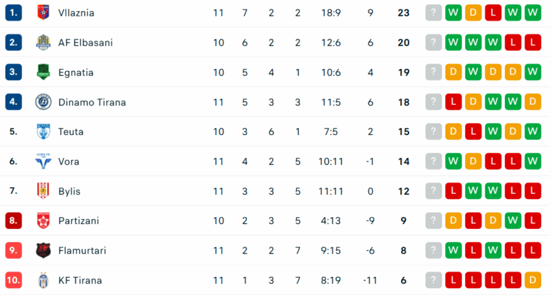
Task: Click KF Tirana's upcoming match question mark
Action: pyautogui.click(x=433, y=280)
